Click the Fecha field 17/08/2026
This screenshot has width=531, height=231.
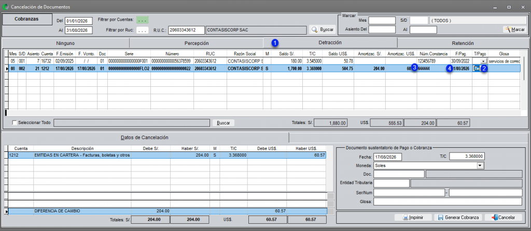pos(387,157)
